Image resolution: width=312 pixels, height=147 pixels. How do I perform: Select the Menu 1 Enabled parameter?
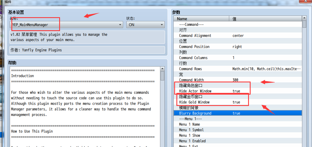point(193,141)
